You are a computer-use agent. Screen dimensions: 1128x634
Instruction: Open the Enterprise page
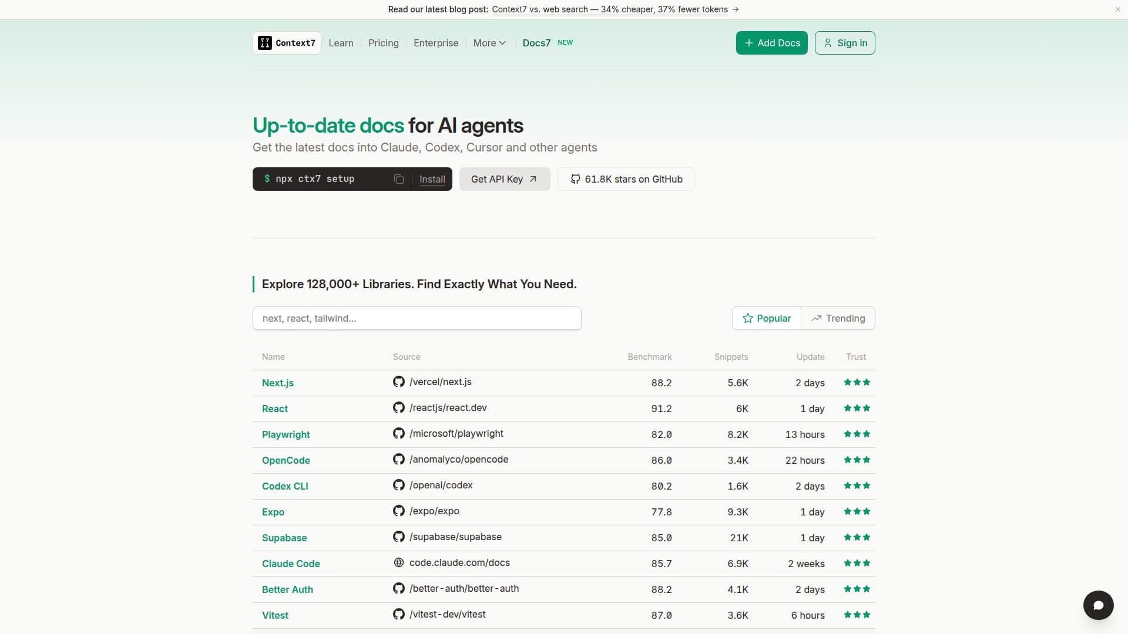click(x=436, y=43)
